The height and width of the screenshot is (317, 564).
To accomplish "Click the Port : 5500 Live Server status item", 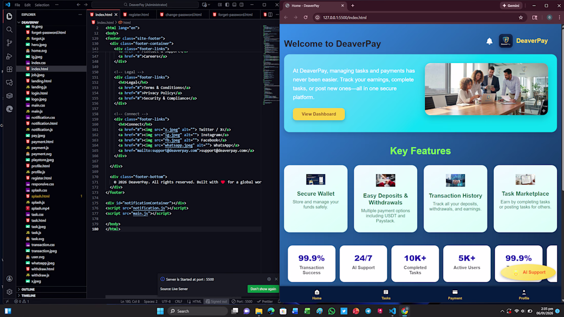I will point(242,302).
